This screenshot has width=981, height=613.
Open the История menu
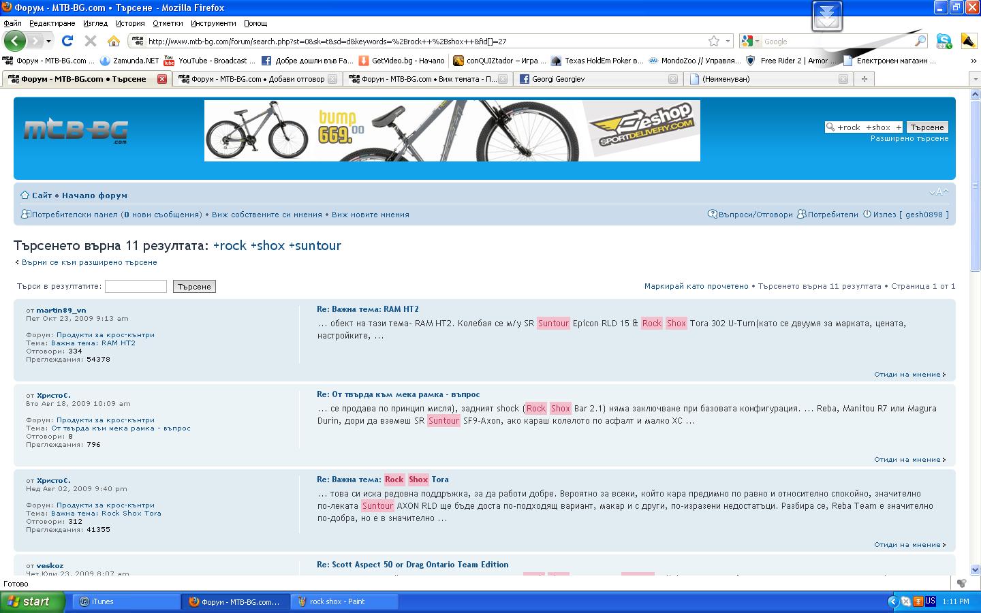tap(129, 23)
